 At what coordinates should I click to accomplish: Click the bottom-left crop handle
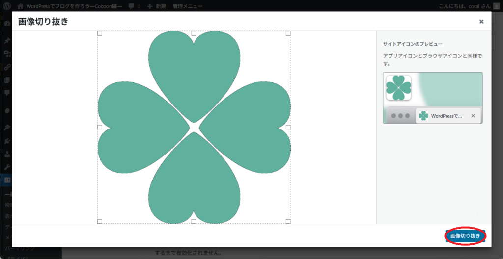coord(100,221)
